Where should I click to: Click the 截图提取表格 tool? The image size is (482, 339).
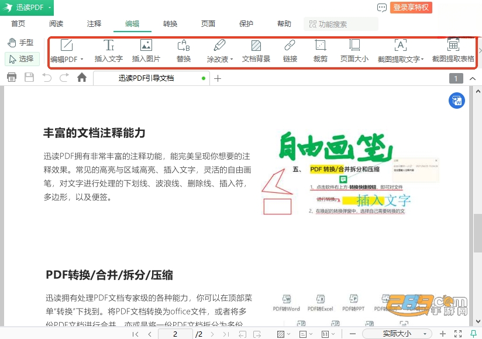pyautogui.click(x=453, y=51)
